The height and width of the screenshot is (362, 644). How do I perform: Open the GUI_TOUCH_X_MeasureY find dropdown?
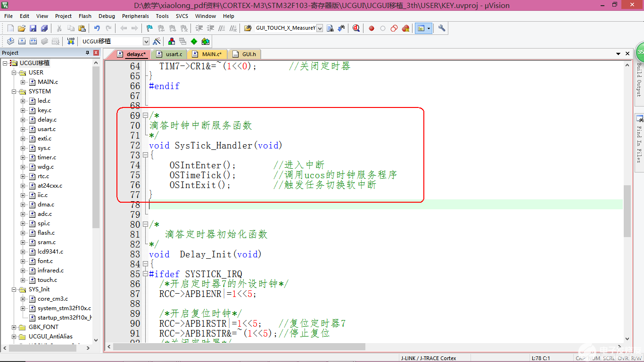[320, 28]
